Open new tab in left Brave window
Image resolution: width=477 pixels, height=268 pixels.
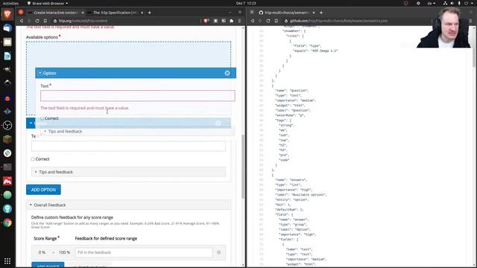coord(149,13)
